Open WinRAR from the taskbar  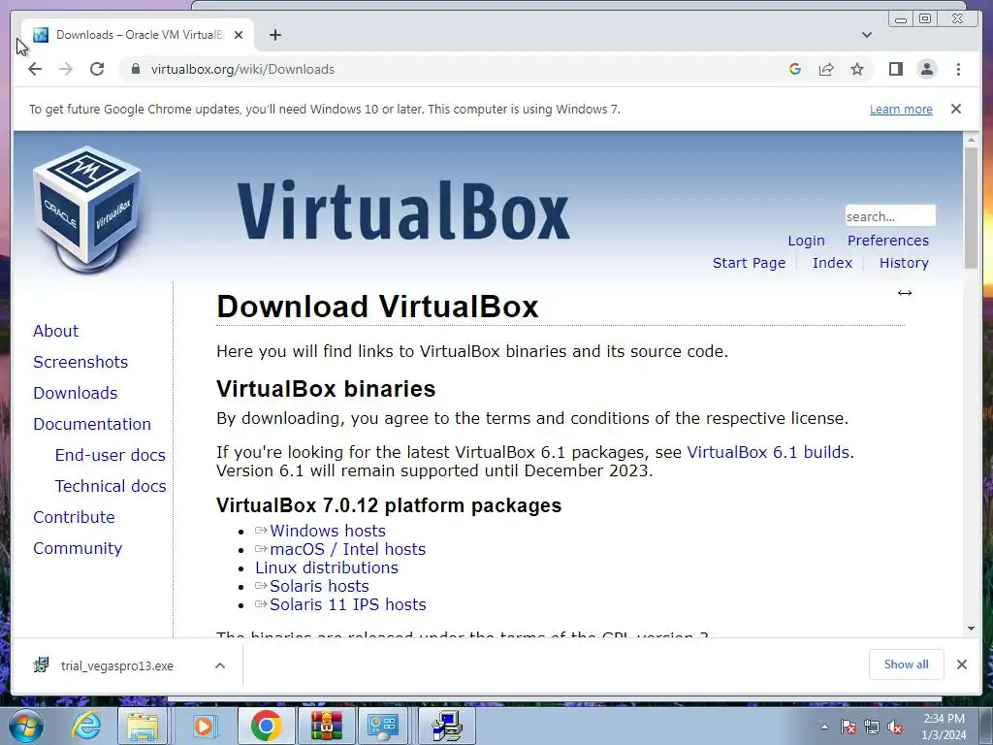coord(326,726)
